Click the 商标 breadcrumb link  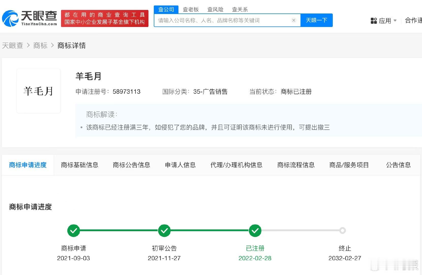click(40, 46)
